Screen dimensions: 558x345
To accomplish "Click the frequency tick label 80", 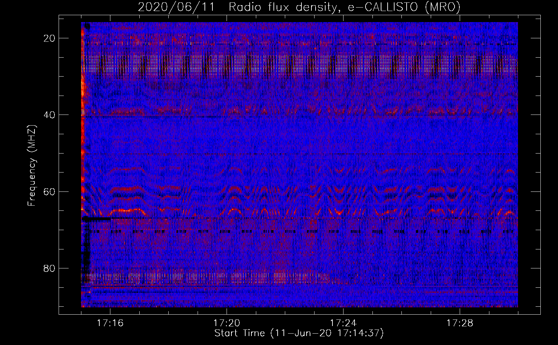I will pos(49,268).
